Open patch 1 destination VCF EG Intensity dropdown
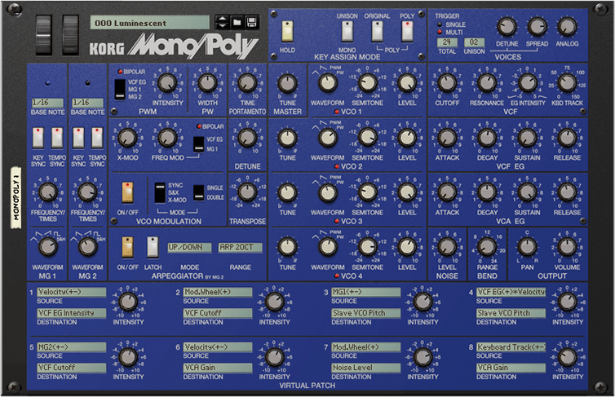This screenshot has width=615, height=397. (x=71, y=312)
